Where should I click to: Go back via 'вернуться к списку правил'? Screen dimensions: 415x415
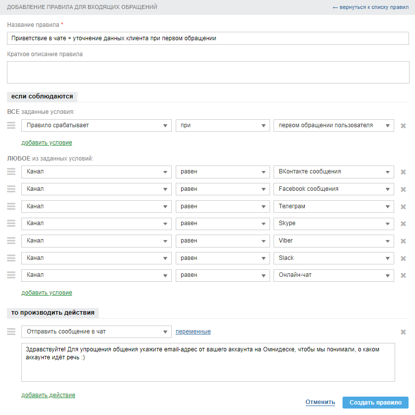pyautogui.click(x=370, y=7)
